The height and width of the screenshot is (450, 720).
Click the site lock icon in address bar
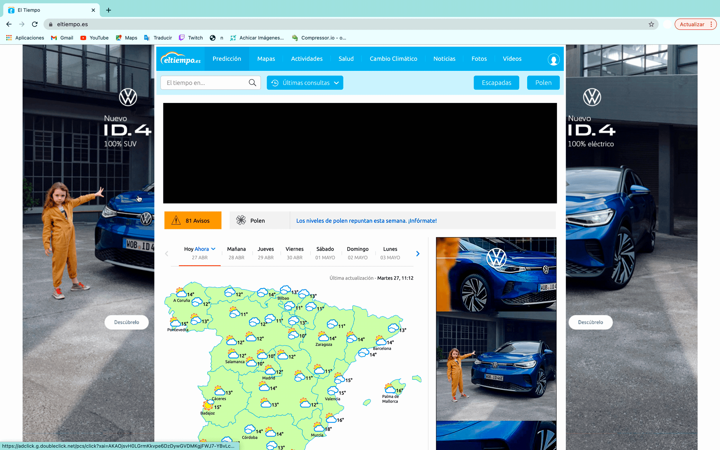(x=51, y=24)
